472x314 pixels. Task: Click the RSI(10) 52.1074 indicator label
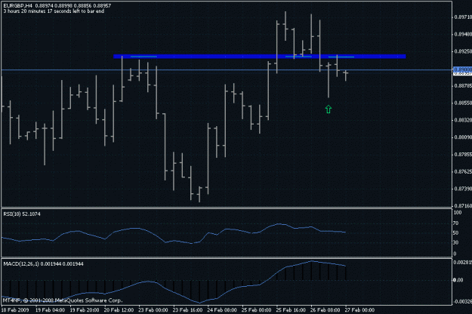(22, 214)
